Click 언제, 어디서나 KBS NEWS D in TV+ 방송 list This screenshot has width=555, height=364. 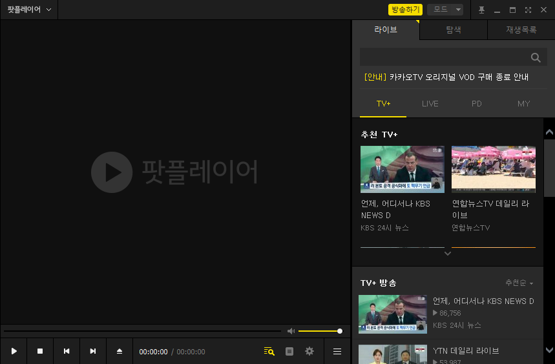click(483, 301)
